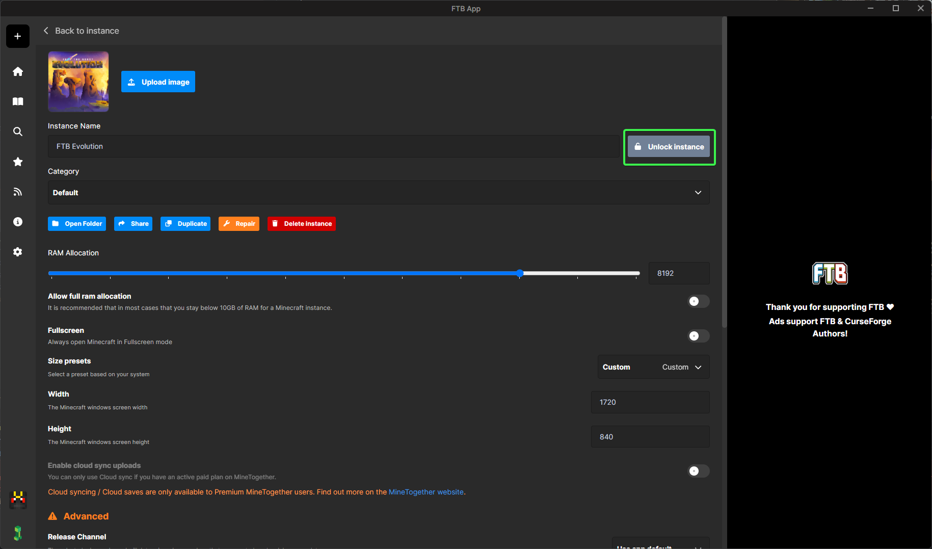
Task: Click the RAM value field showing 8192
Action: coord(679,273)
